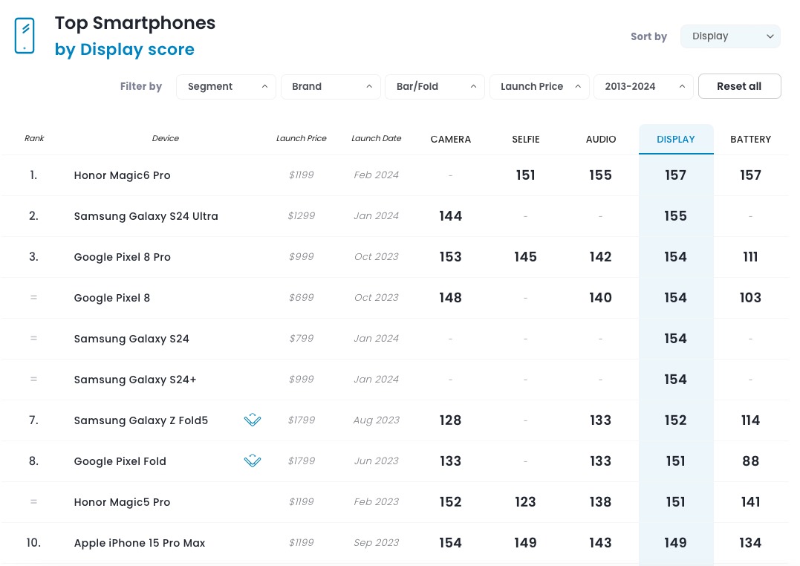Open the Apple iPhone 15 Pro Max link
This screenshot has width=800, height=566.
(140, 542)
